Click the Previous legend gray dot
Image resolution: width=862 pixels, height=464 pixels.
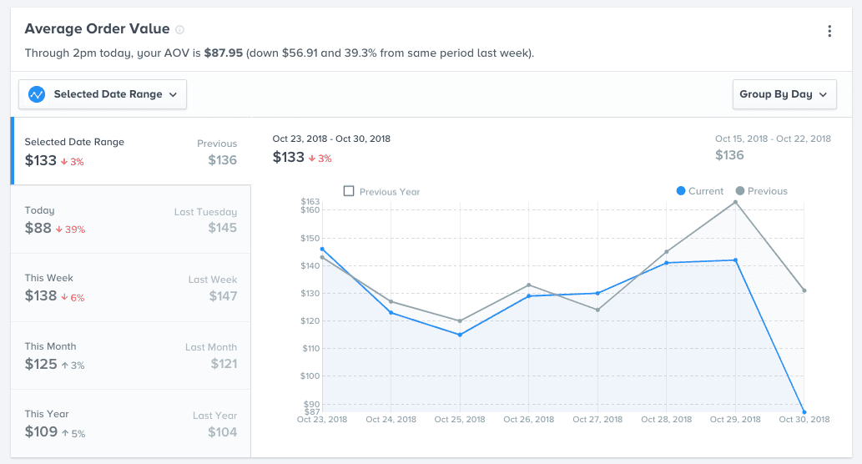point(739,191)
